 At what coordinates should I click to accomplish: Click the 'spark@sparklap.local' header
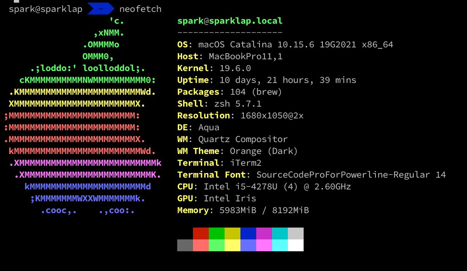(230, 21)
